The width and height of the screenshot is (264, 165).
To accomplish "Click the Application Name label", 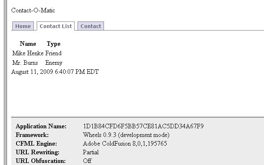I will click(41, 126).
